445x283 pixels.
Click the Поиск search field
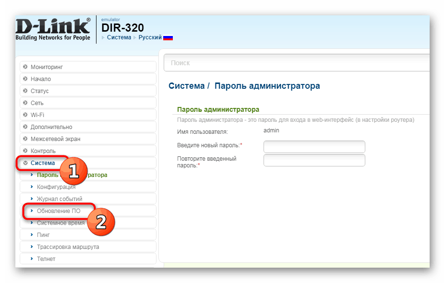[x=297, y=63]
